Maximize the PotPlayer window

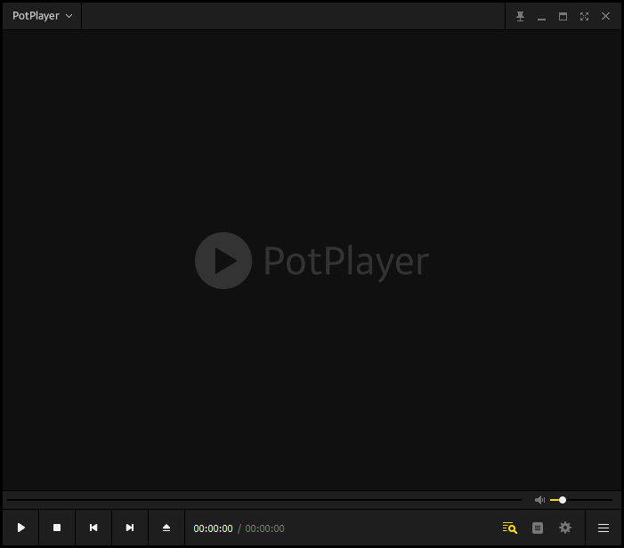(x=563, y=16)
